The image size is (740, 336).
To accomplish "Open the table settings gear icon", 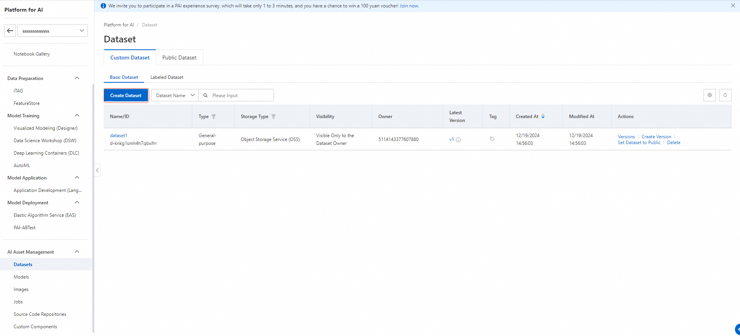I will pyautogui.click(x=710, y=95).
